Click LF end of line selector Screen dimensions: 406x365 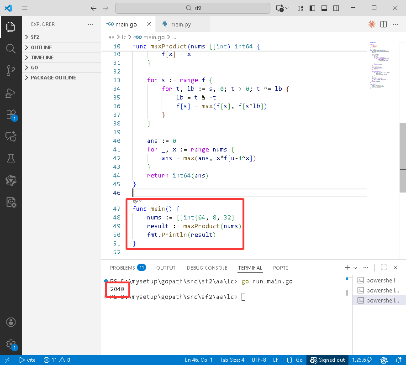(x=276, y=360)
